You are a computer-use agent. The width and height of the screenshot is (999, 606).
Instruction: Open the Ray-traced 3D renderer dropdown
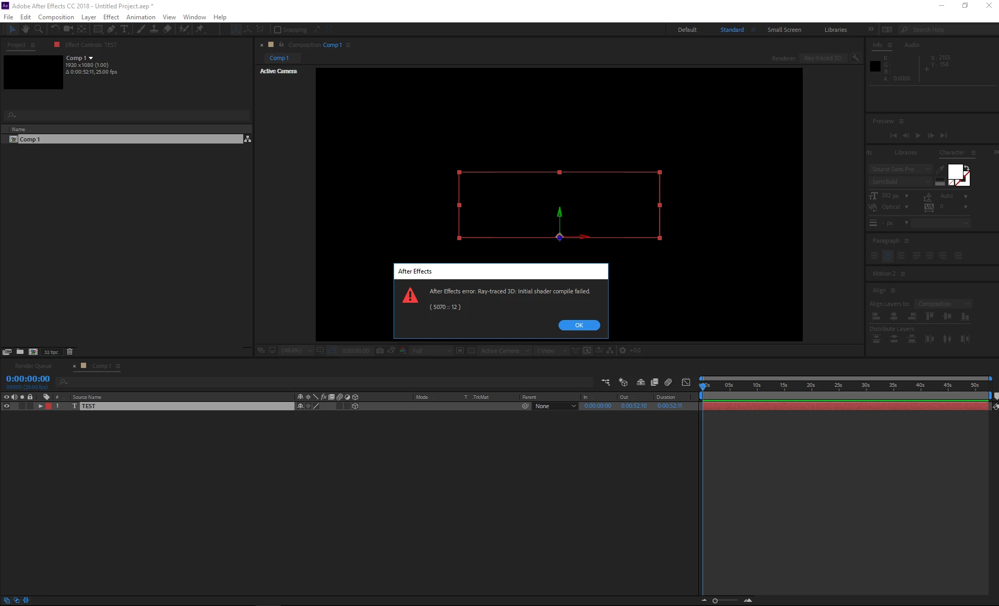tap(823, 58)
